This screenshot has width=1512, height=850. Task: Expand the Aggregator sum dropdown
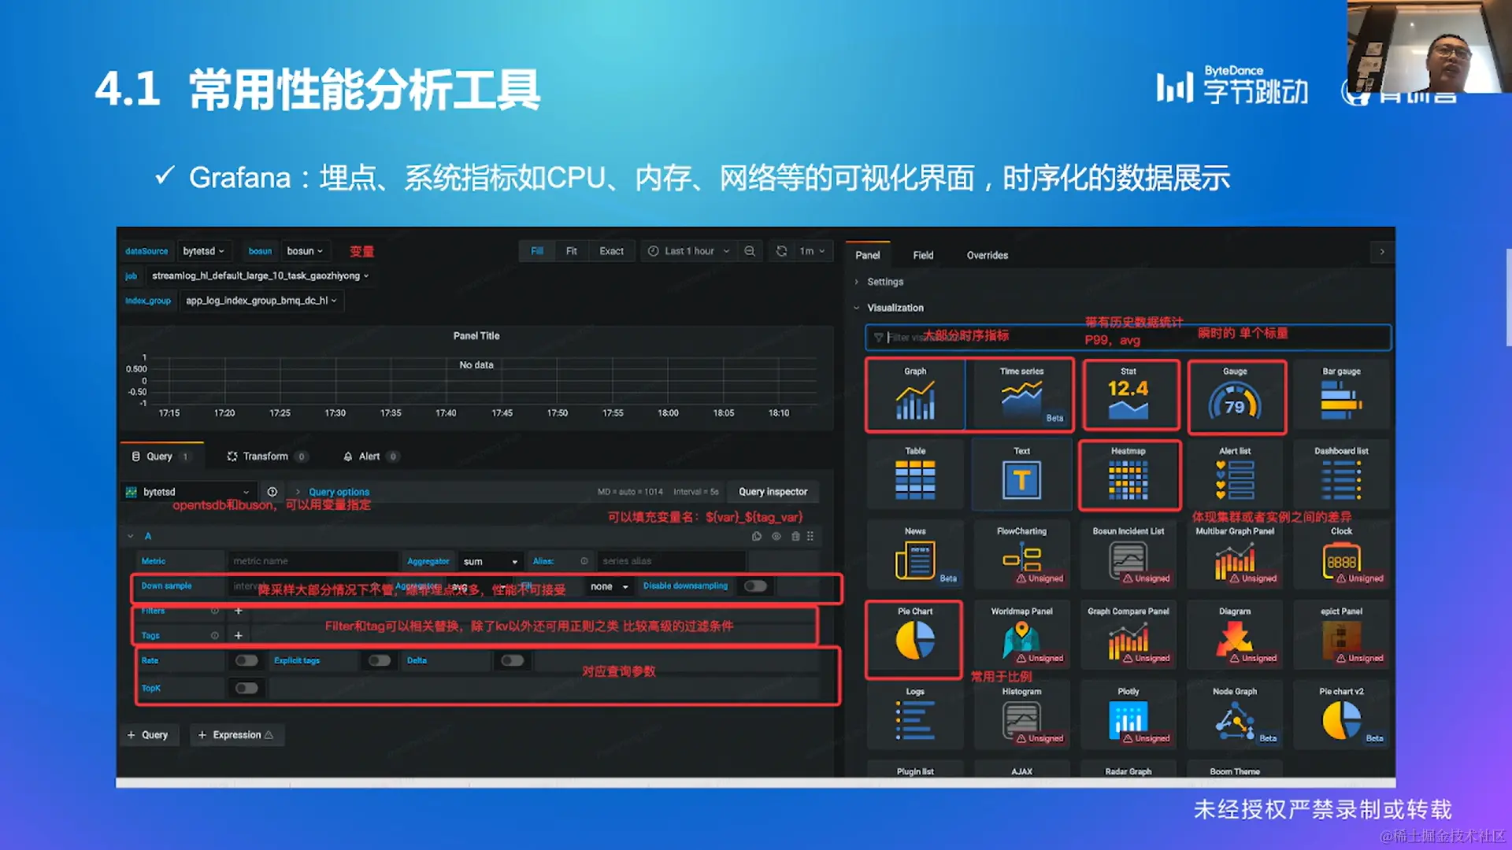tap(490, 561)
